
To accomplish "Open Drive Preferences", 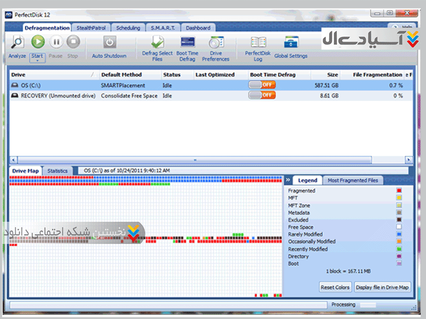I will [x=216, y=43].
